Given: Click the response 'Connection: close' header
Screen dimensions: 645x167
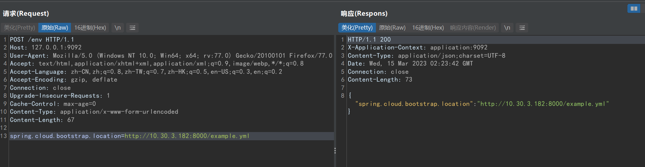Looking at the screenshot, I should coord(378,72).
